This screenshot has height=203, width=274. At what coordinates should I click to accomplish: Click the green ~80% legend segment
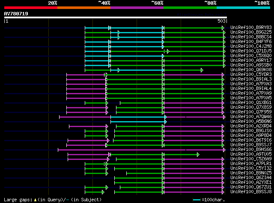tap(190, 8)
